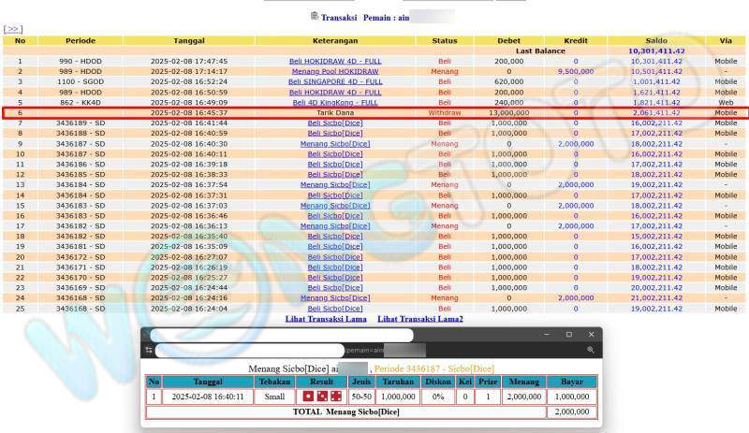Click the middle red dice in Result
Viewport: 749px width, 433px height.
click(x=322, y=397)
